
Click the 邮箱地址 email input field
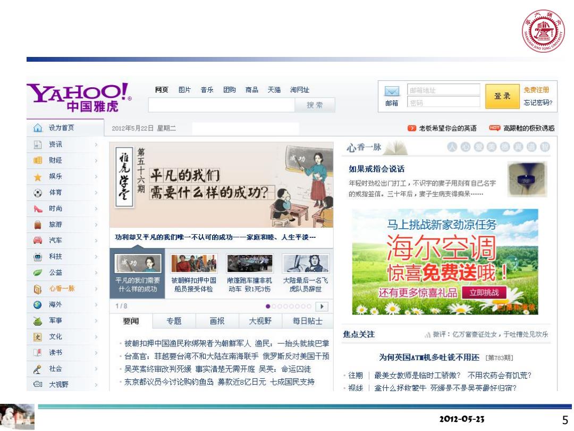click(x=443, y=90)
